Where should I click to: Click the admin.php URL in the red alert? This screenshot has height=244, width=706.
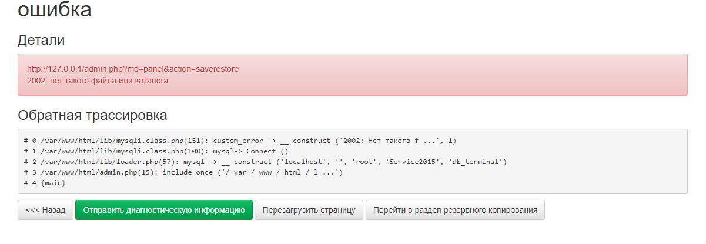tap(133, 69)
